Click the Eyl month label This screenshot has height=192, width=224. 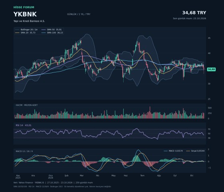175,176
